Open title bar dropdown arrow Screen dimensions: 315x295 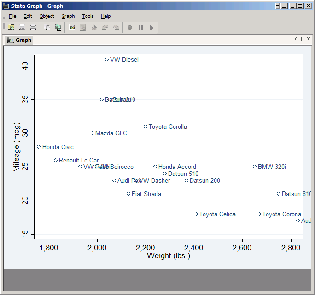(x=278, y=6)
